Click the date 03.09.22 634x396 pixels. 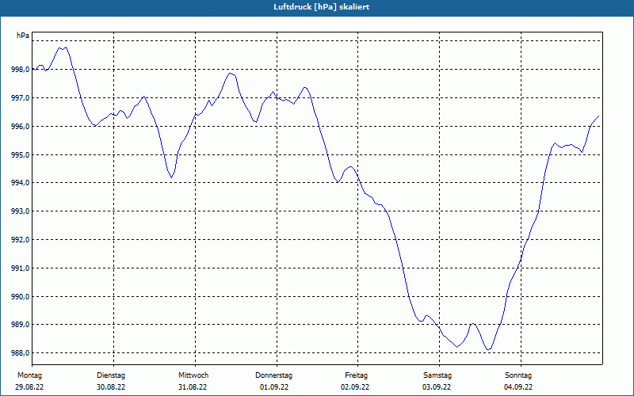tap(437, 387)
